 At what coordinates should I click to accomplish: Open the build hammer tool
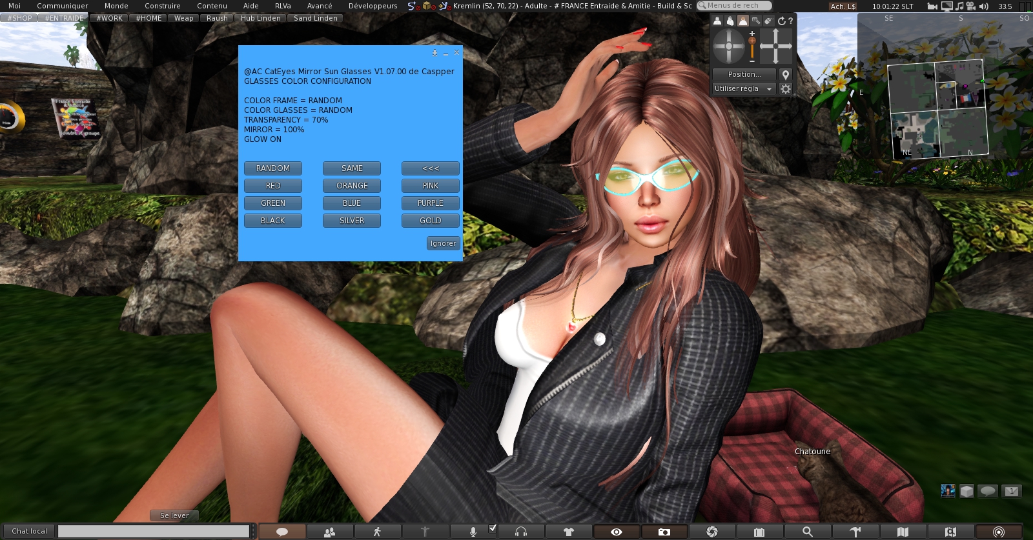coord(855,532)
